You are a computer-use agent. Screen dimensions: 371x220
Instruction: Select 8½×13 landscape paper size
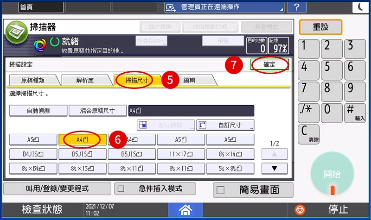83,169
